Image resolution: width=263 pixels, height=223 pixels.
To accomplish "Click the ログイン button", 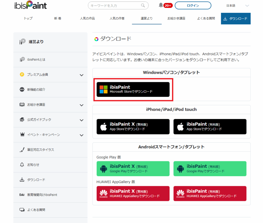I will click(193, 6).
